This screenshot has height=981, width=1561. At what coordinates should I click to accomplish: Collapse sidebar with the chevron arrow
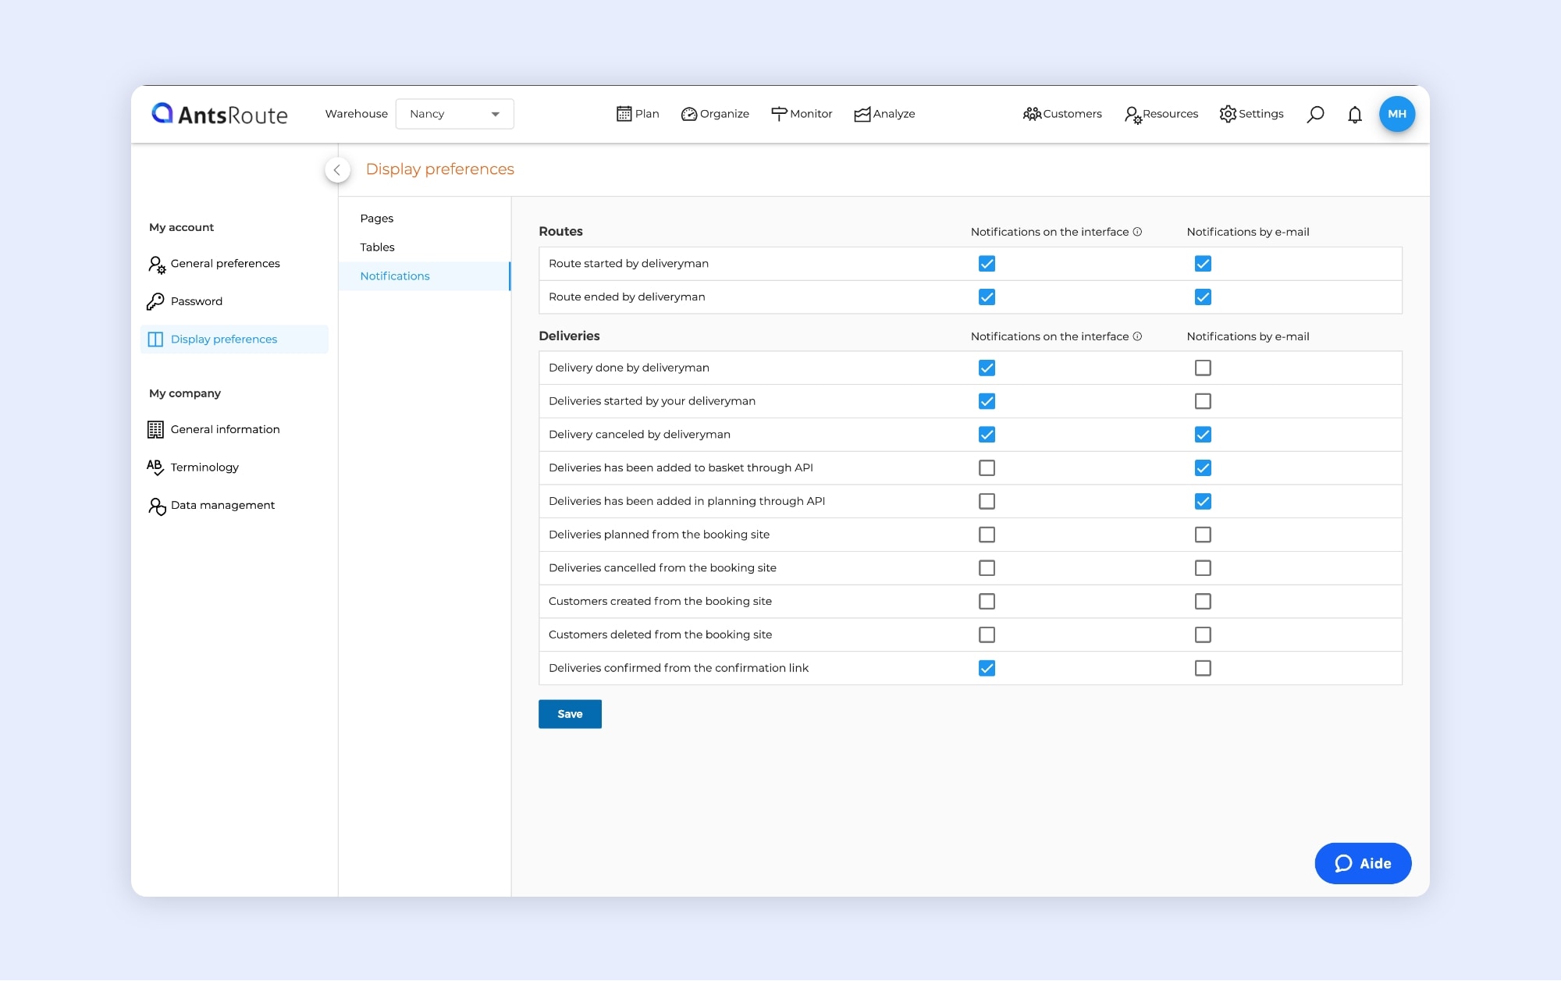click(x=337, y=169)
